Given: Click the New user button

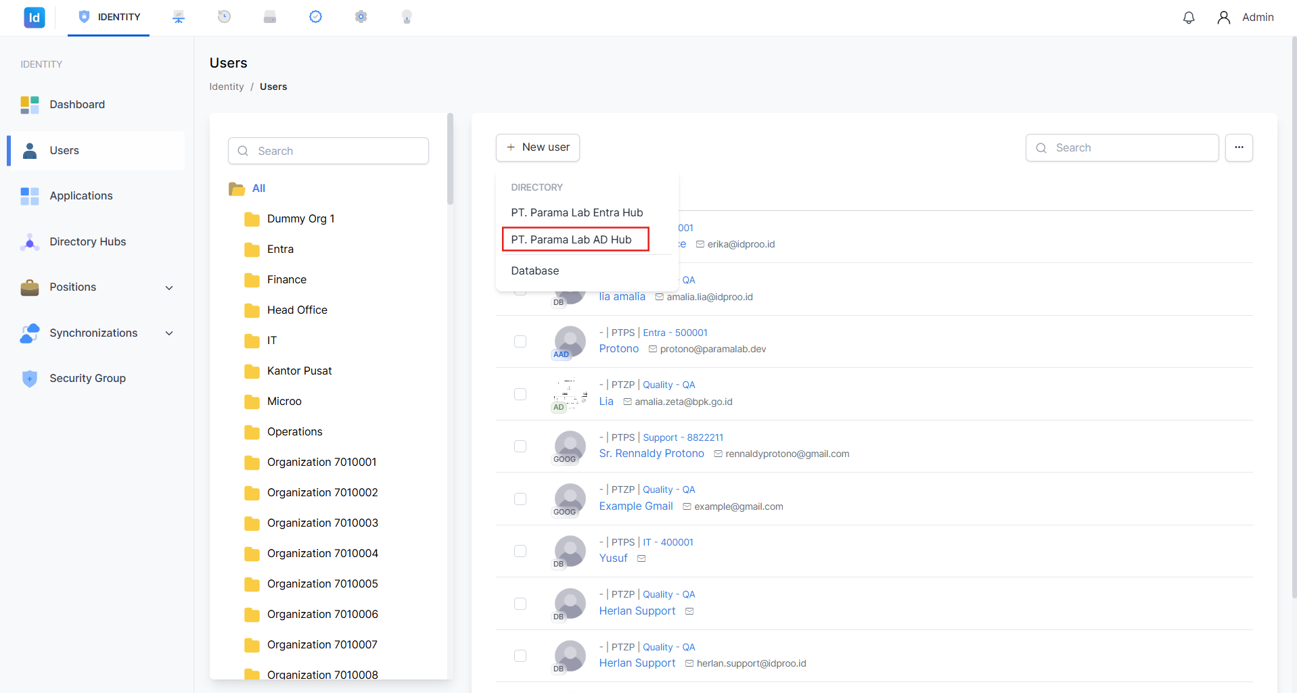Looking at the screenshot, I should coord(538,147).
